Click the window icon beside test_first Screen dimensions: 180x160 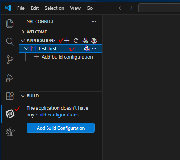click(33, 48)
